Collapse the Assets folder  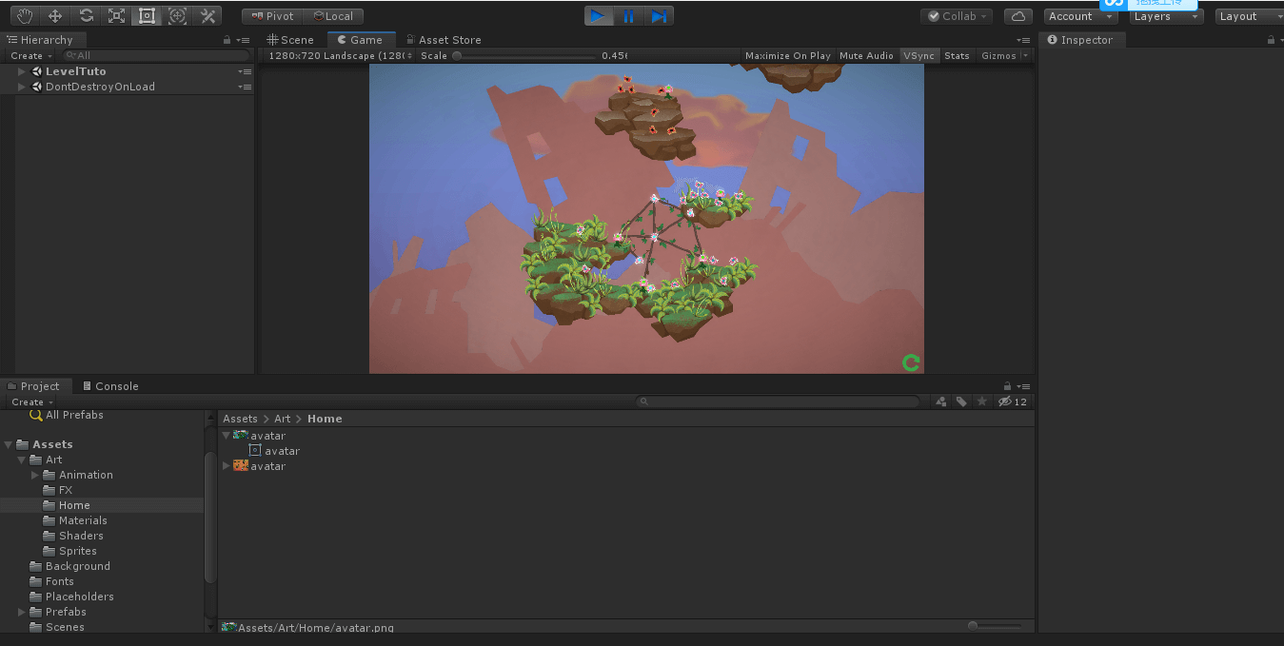pos(9,444)
